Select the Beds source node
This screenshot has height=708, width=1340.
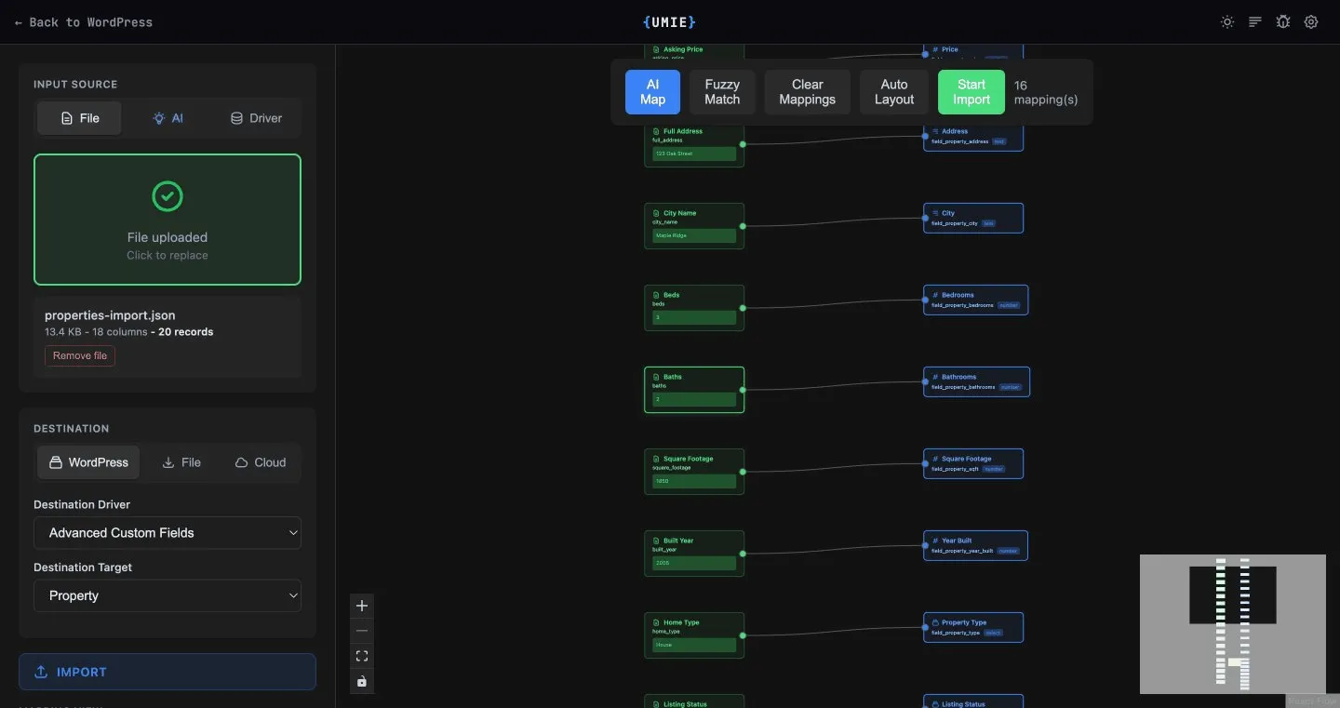pos(694,308)
